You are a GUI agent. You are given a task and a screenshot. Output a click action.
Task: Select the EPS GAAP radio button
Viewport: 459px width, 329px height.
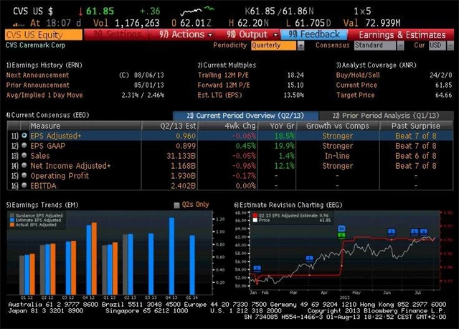24,145
